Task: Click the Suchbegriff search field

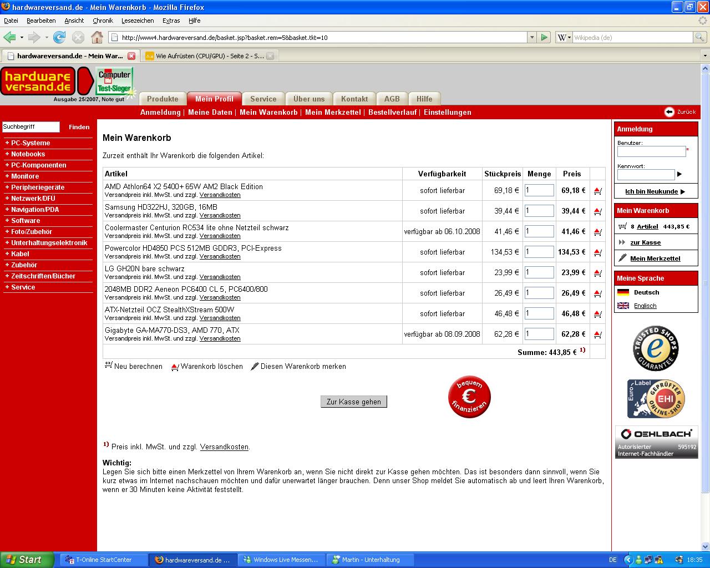Action: (31, 127)
